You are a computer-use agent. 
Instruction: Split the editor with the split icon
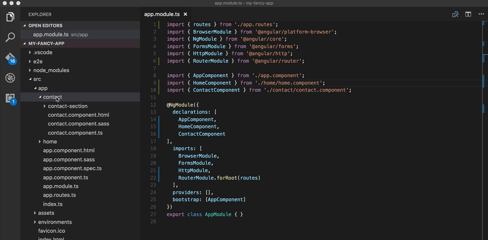[x=468, y=14]
